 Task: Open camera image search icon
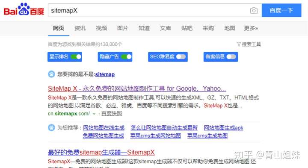tap(254, 10)
